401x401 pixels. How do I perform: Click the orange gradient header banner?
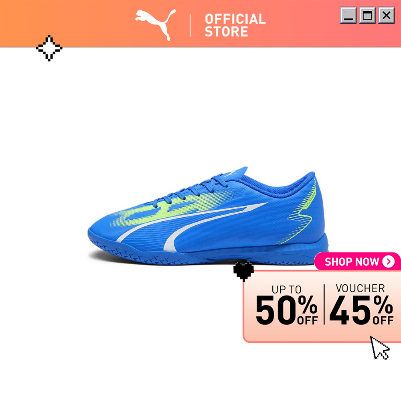(200, 24)
